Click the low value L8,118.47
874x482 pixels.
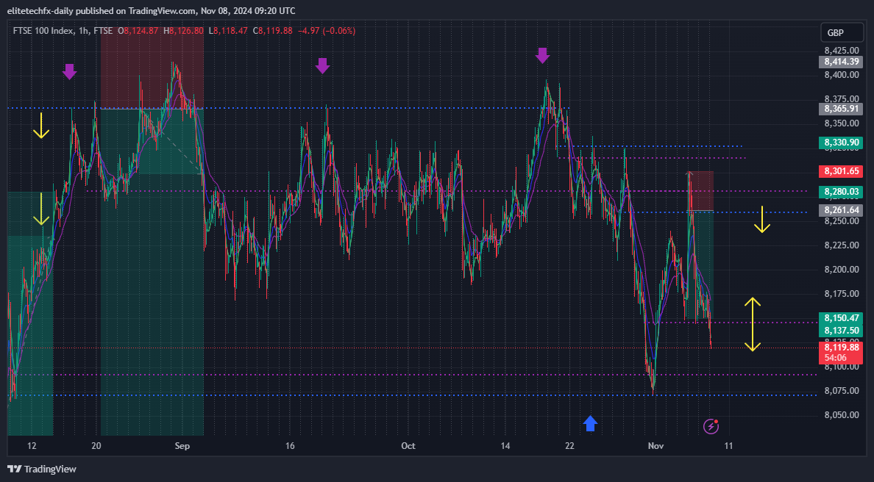(228, 31)
